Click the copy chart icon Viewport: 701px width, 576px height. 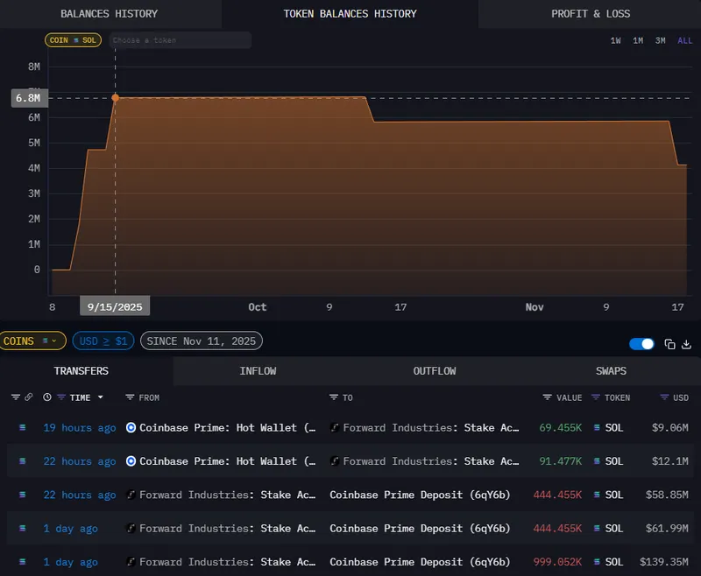point(669,343)
